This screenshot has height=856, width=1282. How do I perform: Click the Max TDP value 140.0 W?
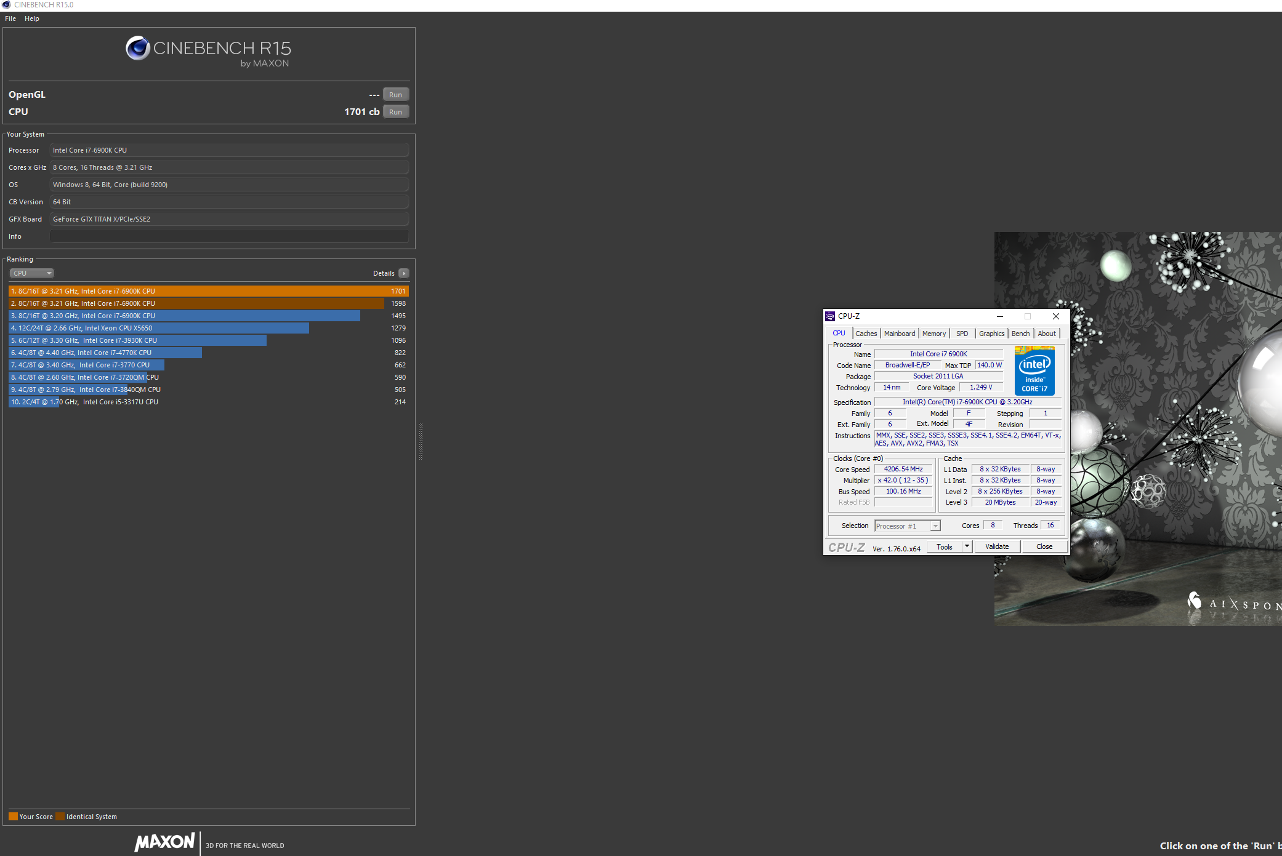coord(990,365)
